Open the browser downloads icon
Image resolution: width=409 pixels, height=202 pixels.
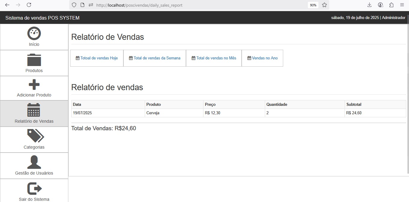369,5
